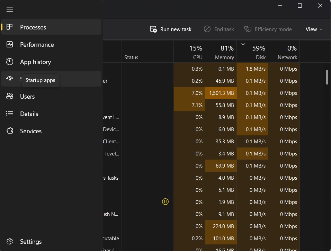The image size is (331, 251).
Task: Click the Efficiency mode toolbar control
Action: (268, 29)
